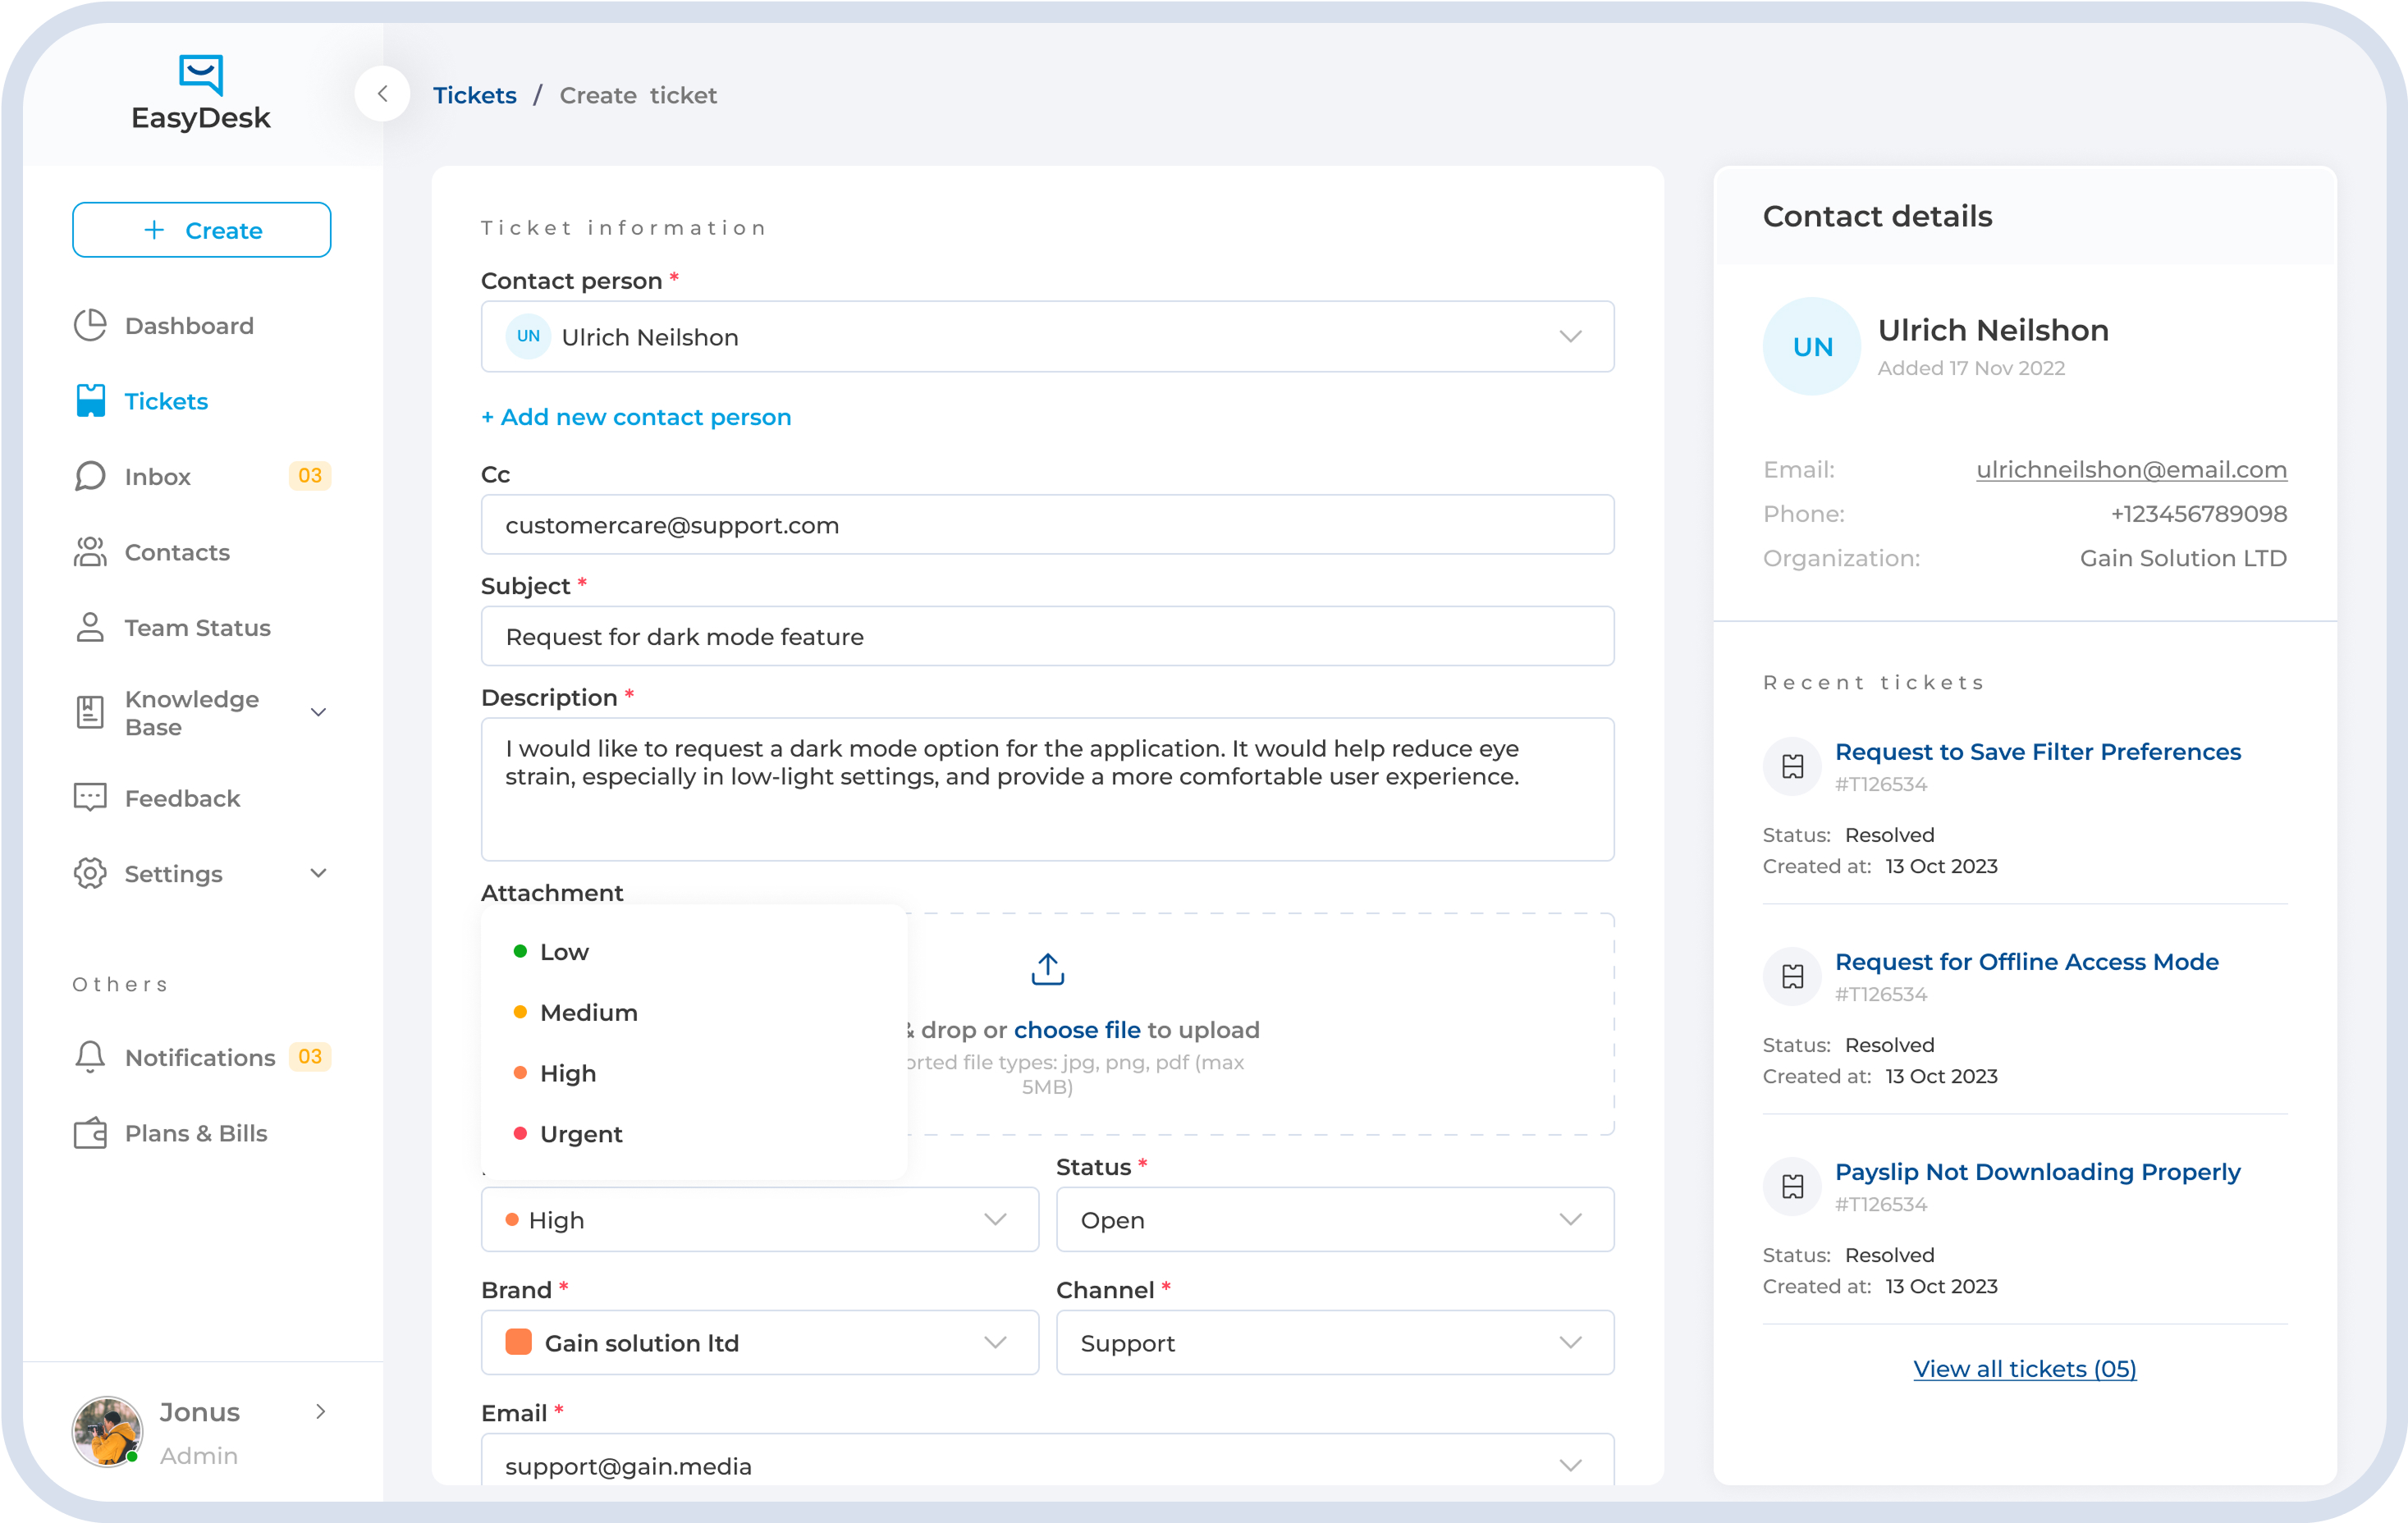This screenshot has width=2408, height=1523.
Task: Select Urgent priority option
Action: pyautogui.click(x=580, y=1133)
